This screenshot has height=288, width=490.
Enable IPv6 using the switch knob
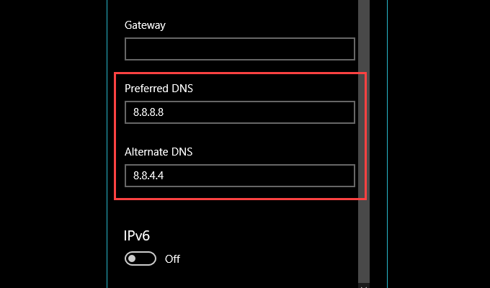click(x=133, y=258)
